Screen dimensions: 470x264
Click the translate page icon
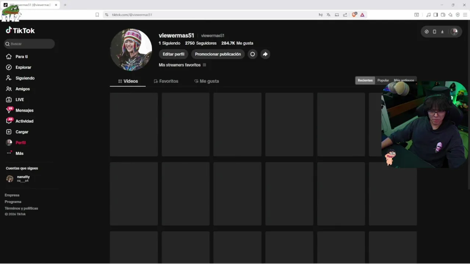coord(329,15)
